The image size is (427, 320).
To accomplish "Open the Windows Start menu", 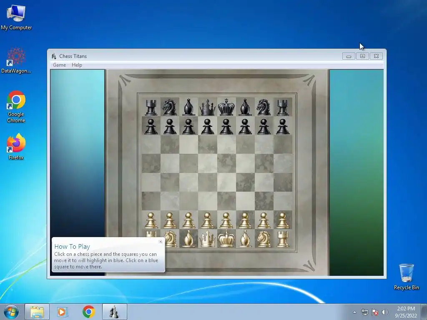I will tap(11, 312).
